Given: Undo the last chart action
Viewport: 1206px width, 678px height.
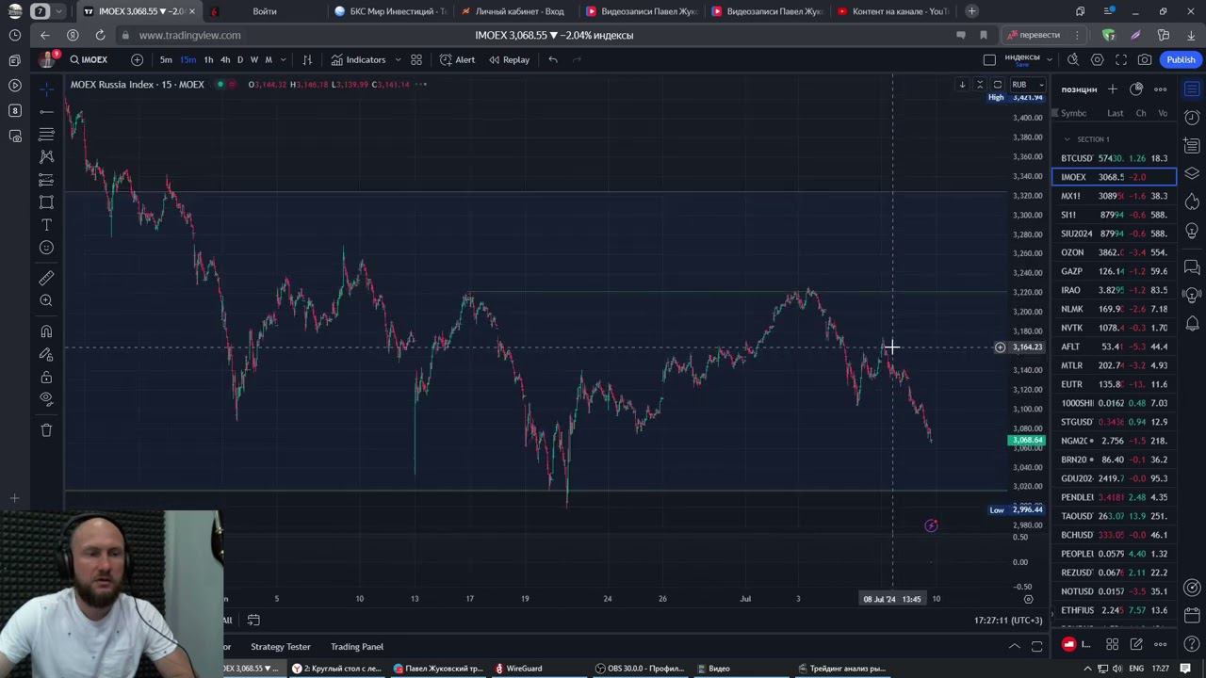Looking at the screenshot, I should [553, 59].
